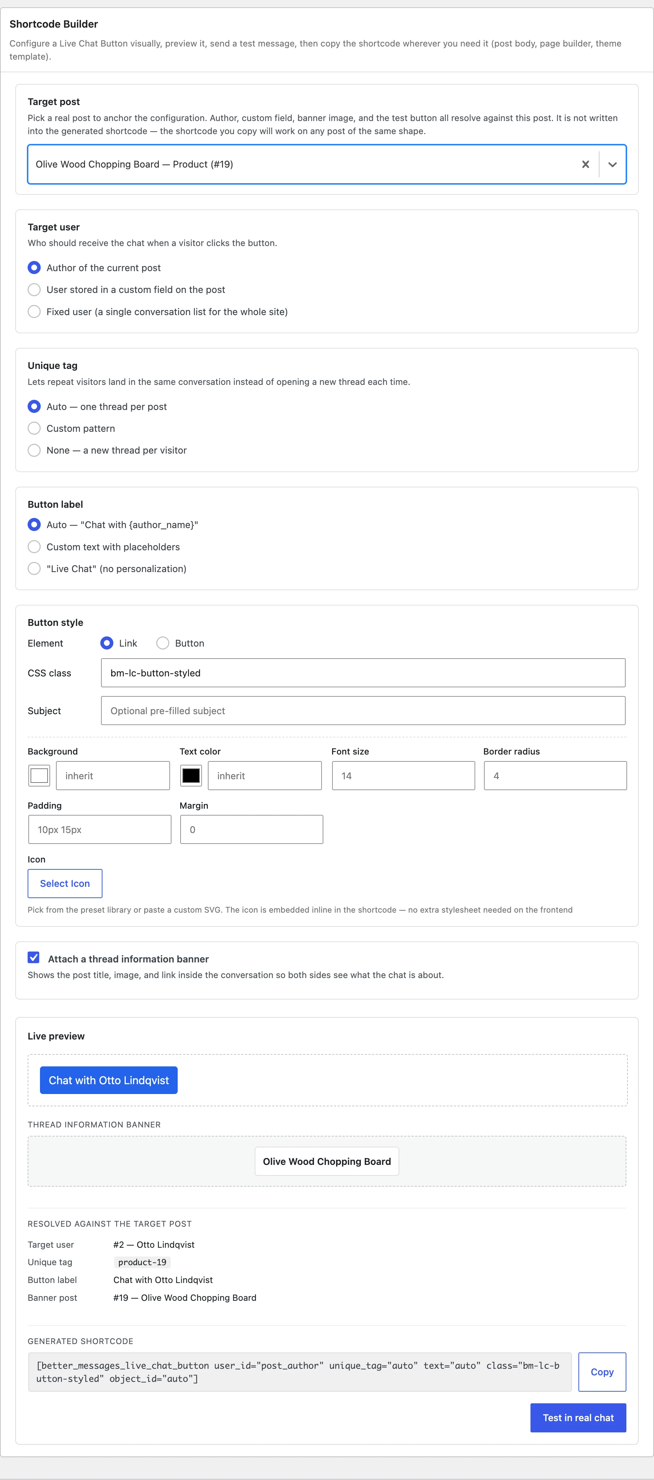Viewport: 654px width, 1480px height.
Task: Select the plain Live Chat label option
Action: [35, 569]
